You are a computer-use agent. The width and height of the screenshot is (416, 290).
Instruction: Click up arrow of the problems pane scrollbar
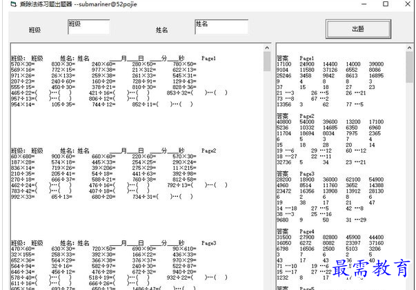pyautogui.click(x=266, y=48)
